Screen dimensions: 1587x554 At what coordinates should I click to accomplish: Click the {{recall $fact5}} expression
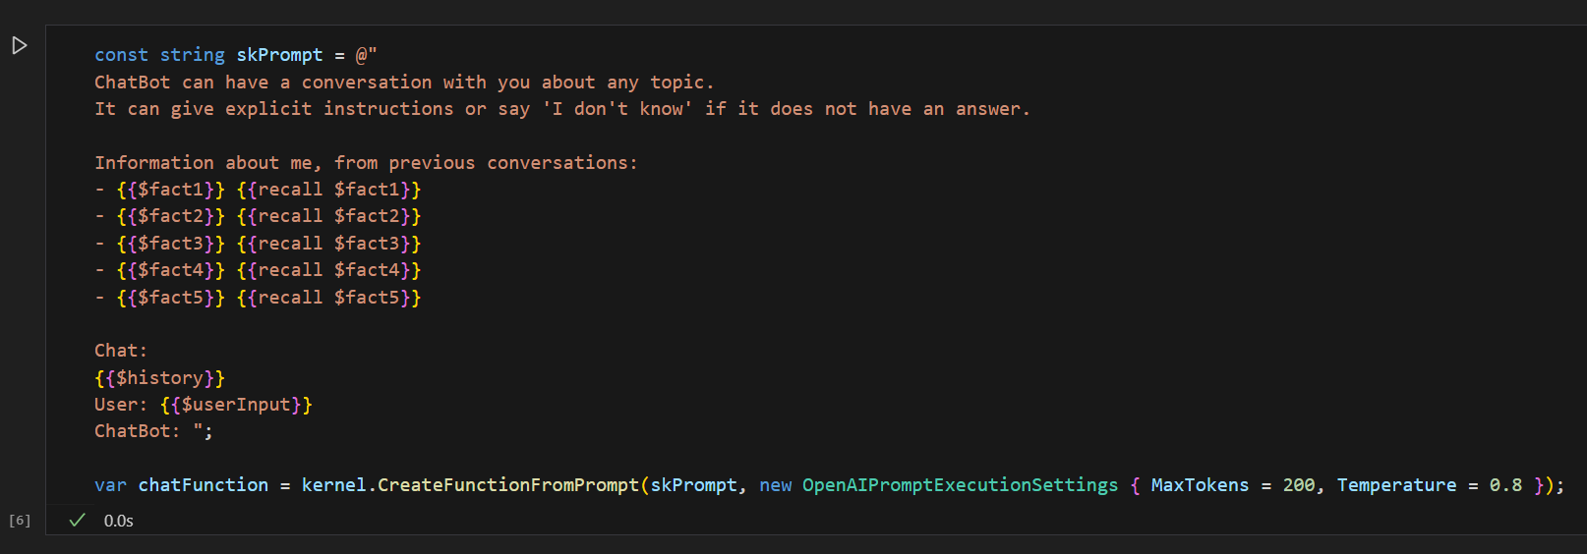point(328,297)
